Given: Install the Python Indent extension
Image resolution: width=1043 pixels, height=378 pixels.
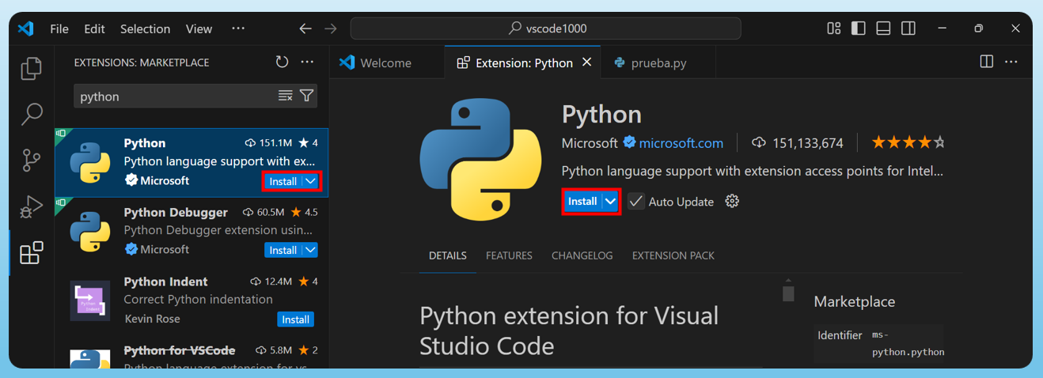Looking at the screenshot, I should 296,319.
